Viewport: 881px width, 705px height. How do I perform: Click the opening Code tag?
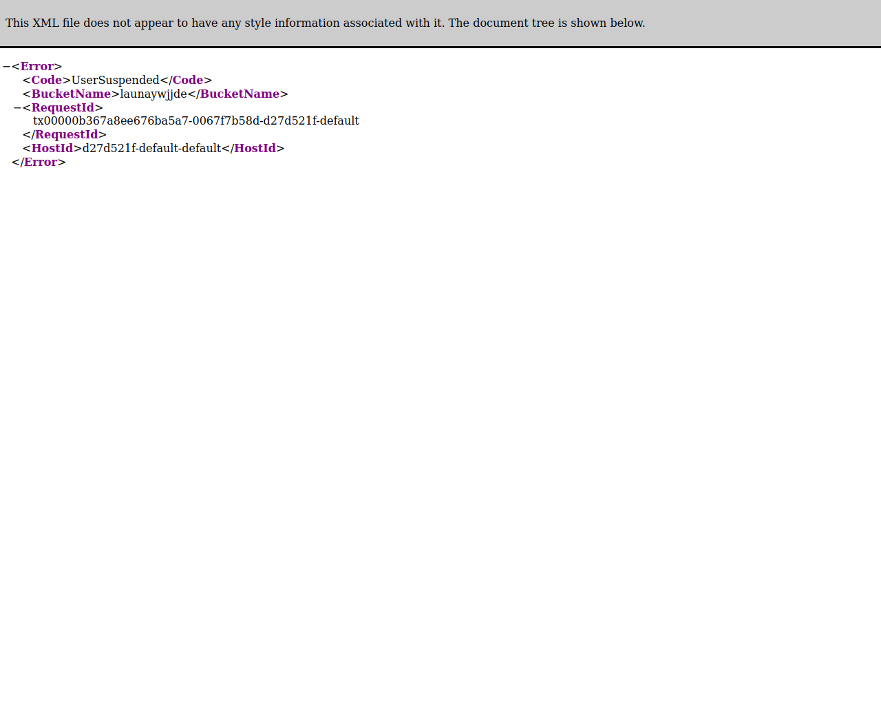click(x=47, y=81)
